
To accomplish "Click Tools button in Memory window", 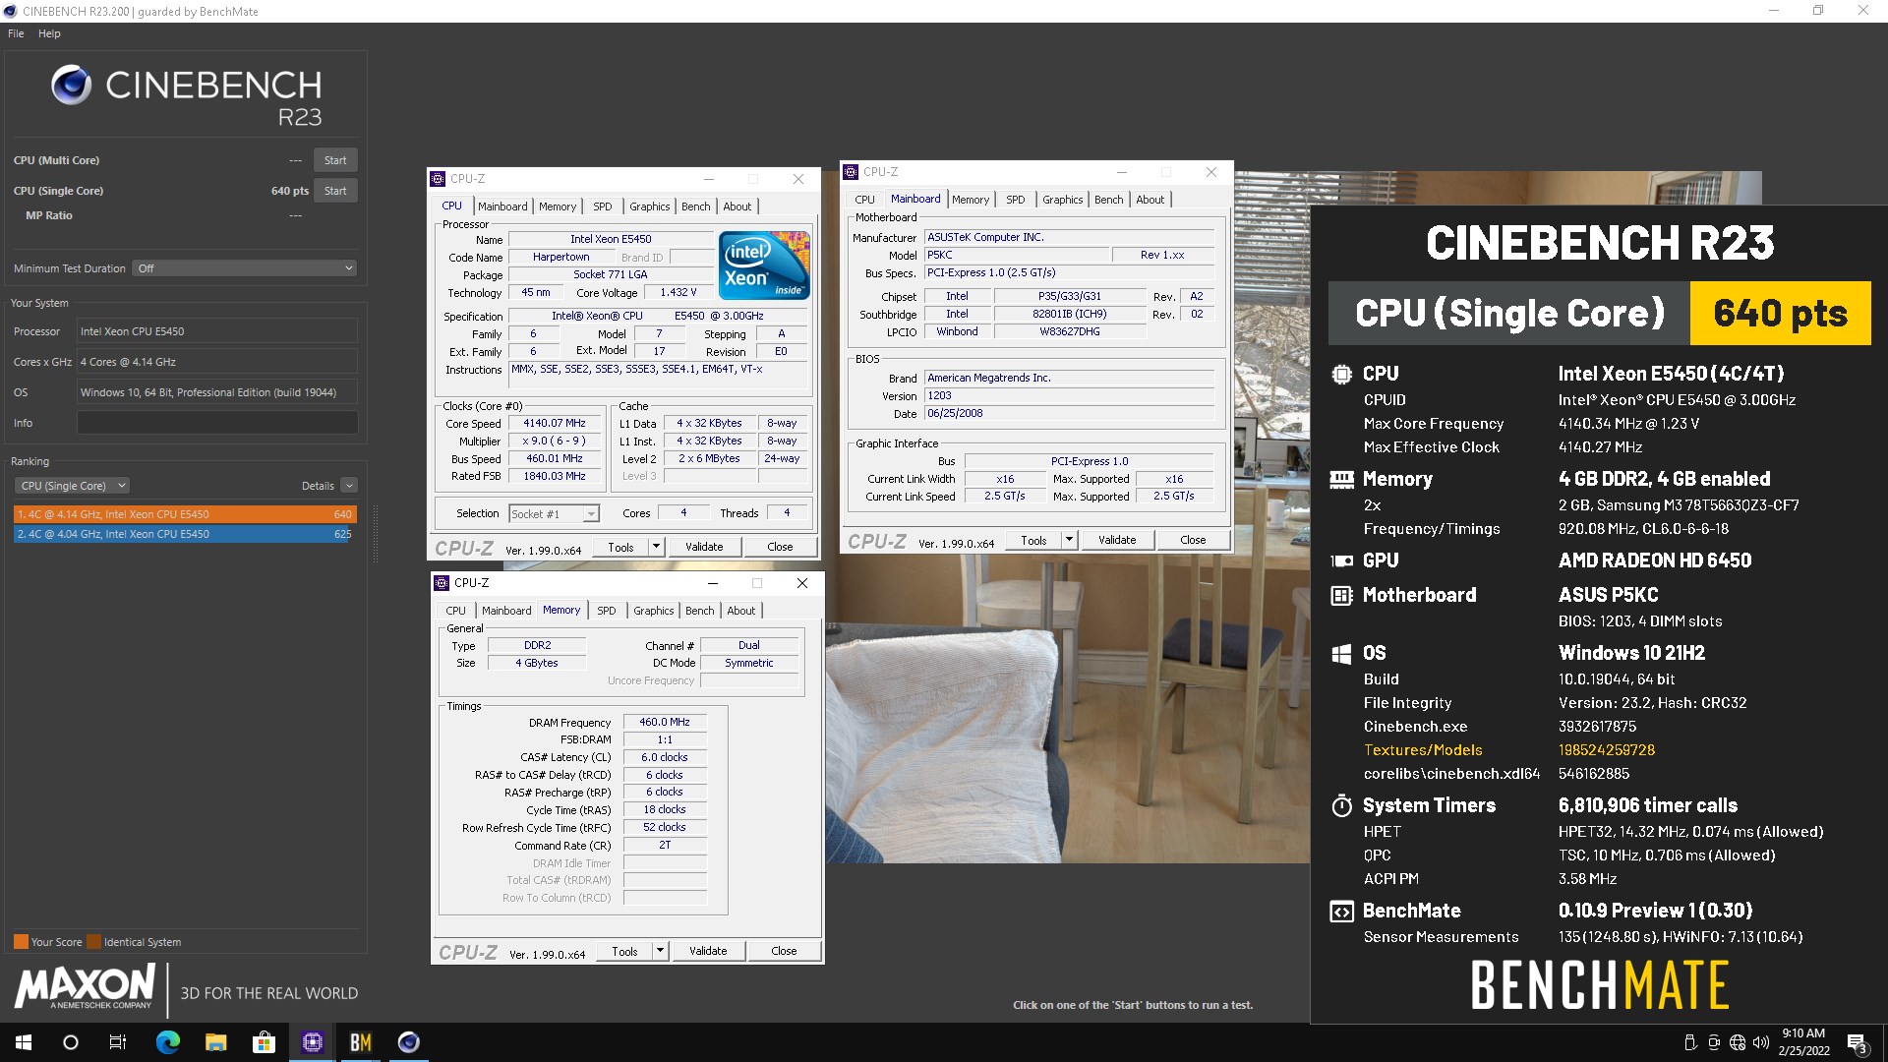I will [x=624, y=951].
